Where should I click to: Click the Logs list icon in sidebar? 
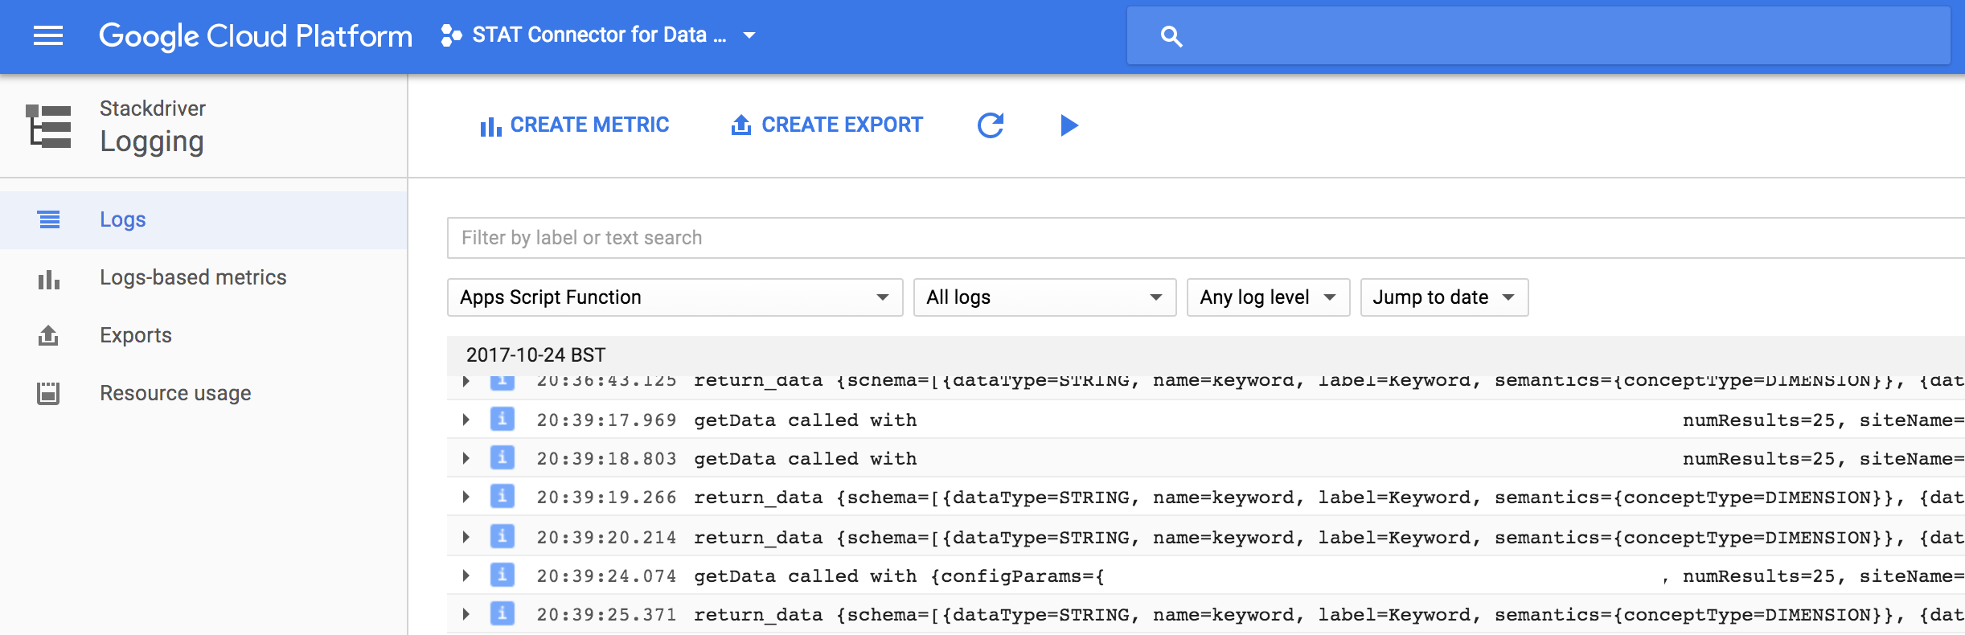click(49, 219)
